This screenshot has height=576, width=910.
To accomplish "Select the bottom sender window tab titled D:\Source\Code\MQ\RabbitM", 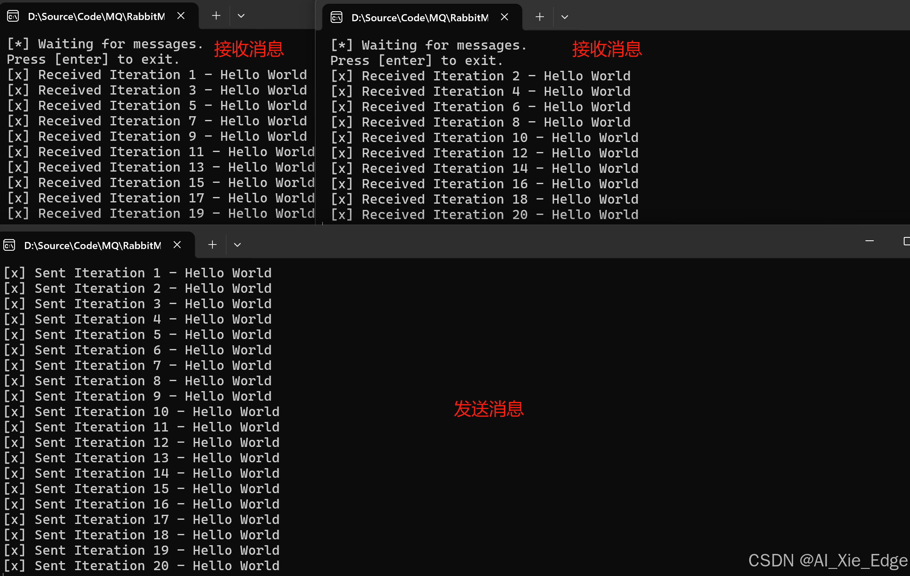I will tap(97, 245).
